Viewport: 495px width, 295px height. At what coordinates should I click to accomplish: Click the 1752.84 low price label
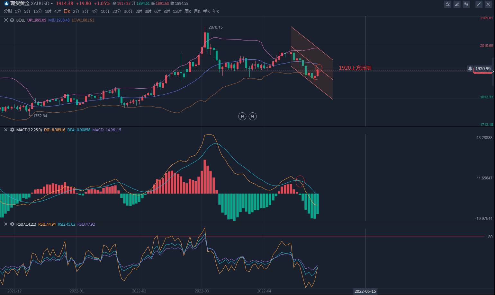[x=40, y=116]
